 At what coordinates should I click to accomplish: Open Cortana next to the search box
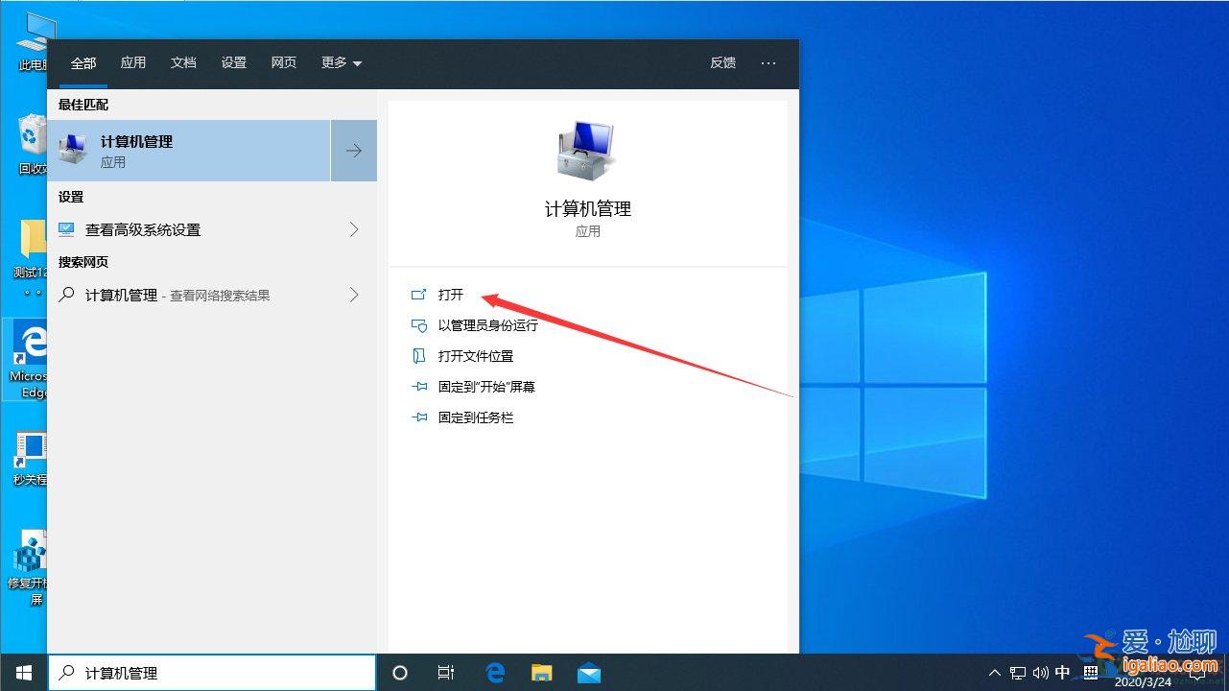click(x=399, y=672)
